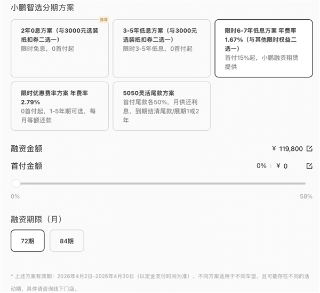
Task: Click the 推荐 badge on first plan
Action: (103, 19)
